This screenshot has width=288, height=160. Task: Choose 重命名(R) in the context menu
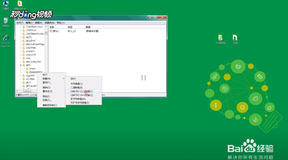pos(51,91)
